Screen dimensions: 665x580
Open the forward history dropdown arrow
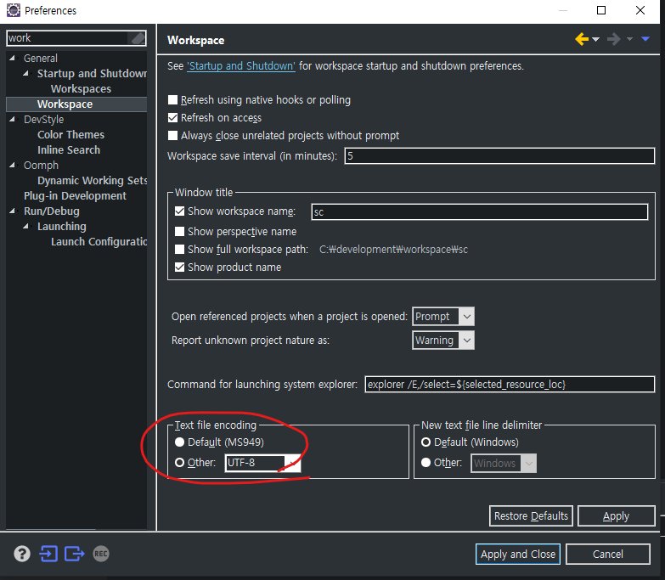pyautogui.click(x=629, y=39)
